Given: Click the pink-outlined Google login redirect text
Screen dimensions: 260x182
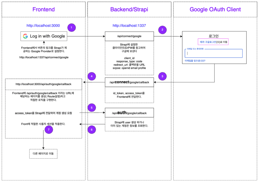Looking at the screenshot, I should [x=214, y=42].
